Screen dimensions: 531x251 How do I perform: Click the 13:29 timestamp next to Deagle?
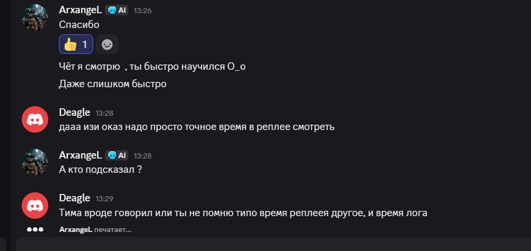[x=104, y=199]
